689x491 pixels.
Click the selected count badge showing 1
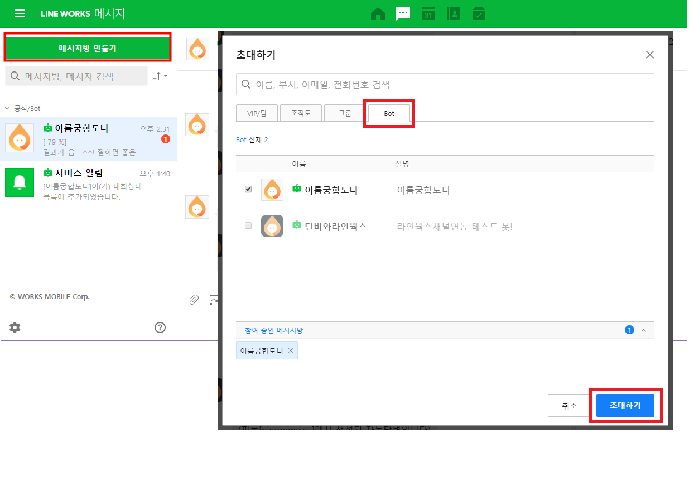(x=629, y=330)
